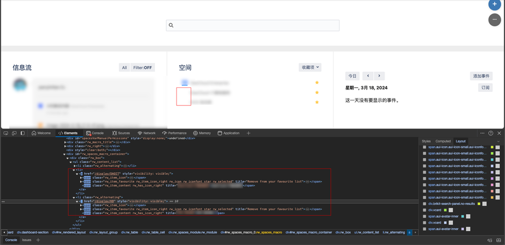The width and height of the screenshot is (505, 245).
Task: Open DevTools help question-mark icon
Action: tap(491, 133)
